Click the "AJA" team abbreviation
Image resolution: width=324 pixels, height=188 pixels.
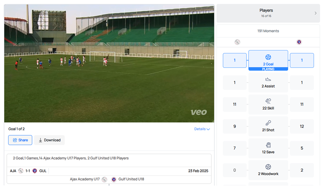(13, 171)
